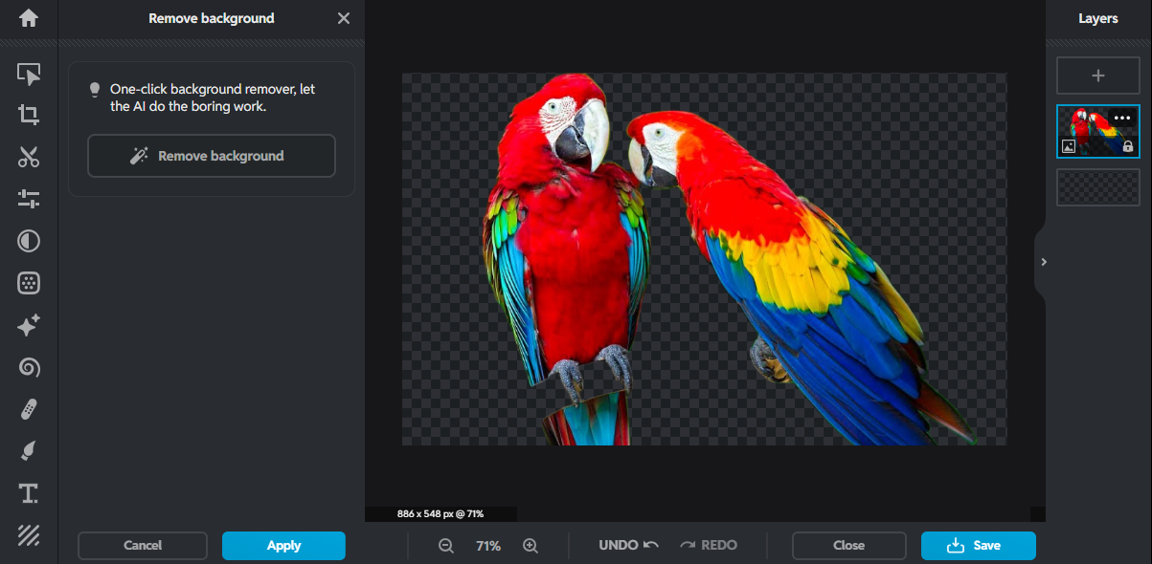The width and height of the screenshot is (1152, 564).
Task: Click the 71% zoom level indicator
Action: [487, 545]
